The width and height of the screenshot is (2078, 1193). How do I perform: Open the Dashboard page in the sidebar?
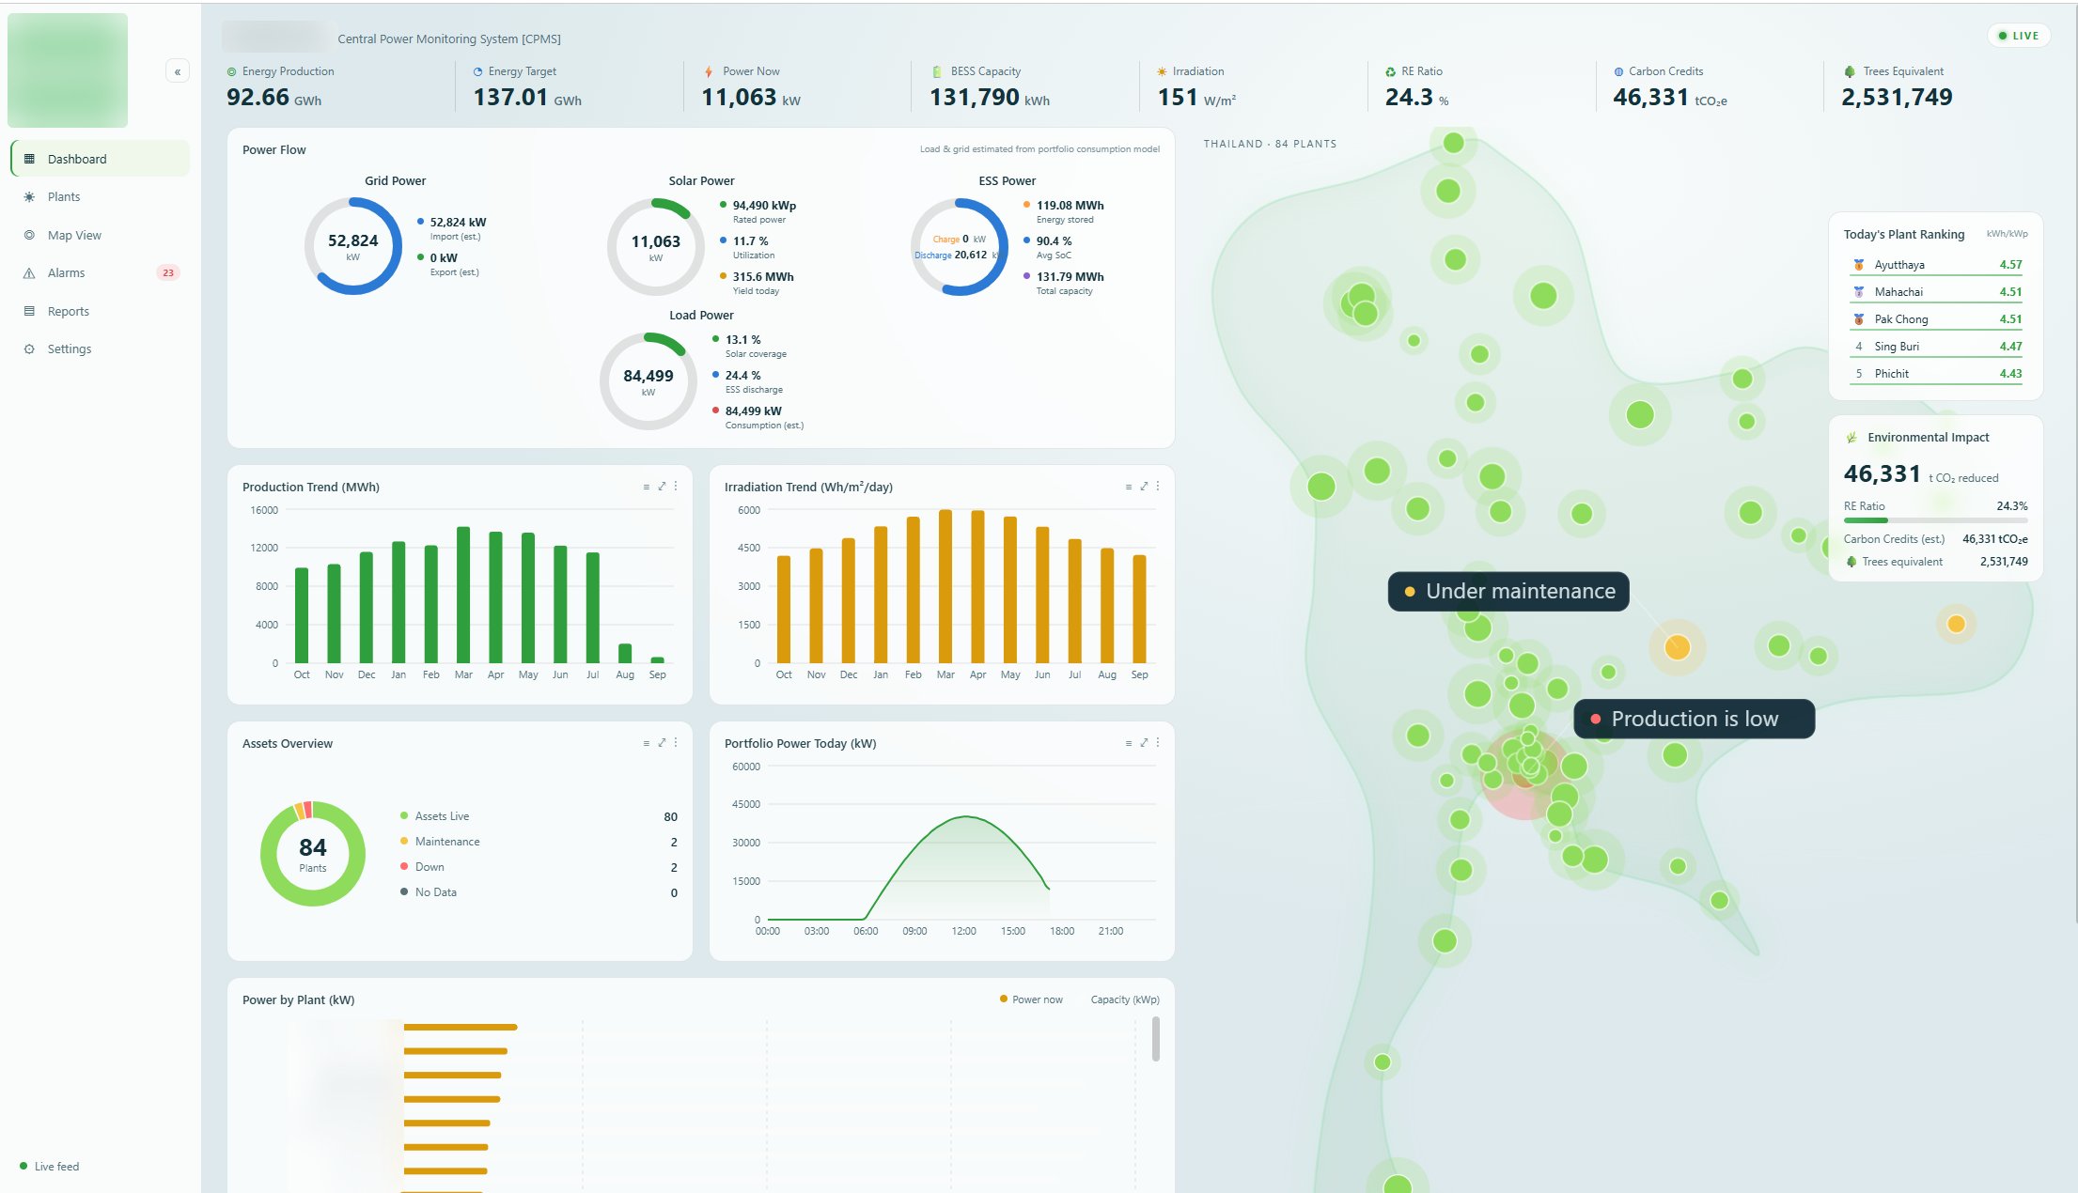tap(101, 159)
